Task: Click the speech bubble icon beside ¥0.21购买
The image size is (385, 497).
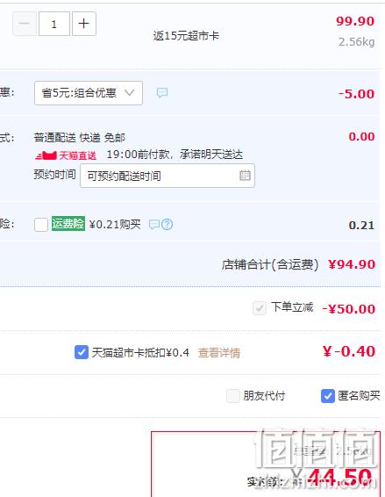Action: pyautogui.click(x=154, y=225)
